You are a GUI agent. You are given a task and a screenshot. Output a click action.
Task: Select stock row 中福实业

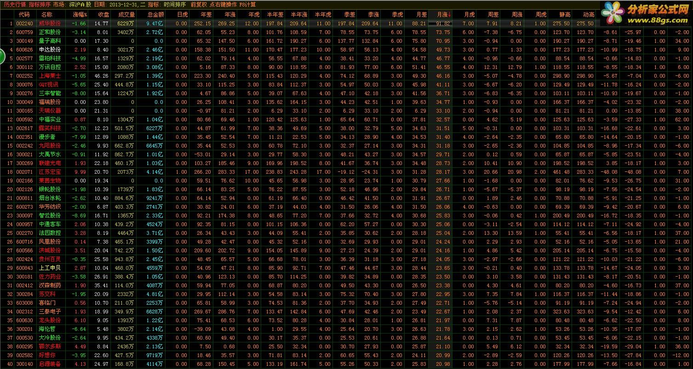coord(346,119)
